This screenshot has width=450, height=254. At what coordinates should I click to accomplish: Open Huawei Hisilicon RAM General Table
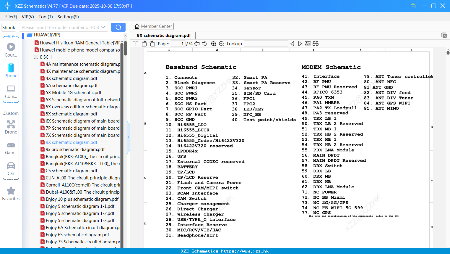tap(77, 43)
